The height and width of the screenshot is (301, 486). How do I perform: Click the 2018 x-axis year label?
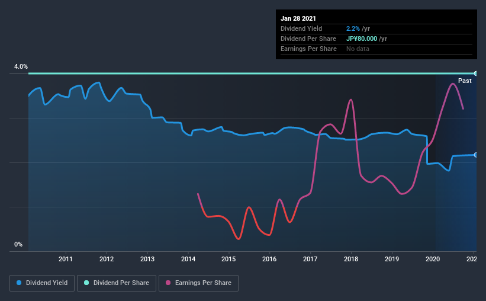coord(351,259)
